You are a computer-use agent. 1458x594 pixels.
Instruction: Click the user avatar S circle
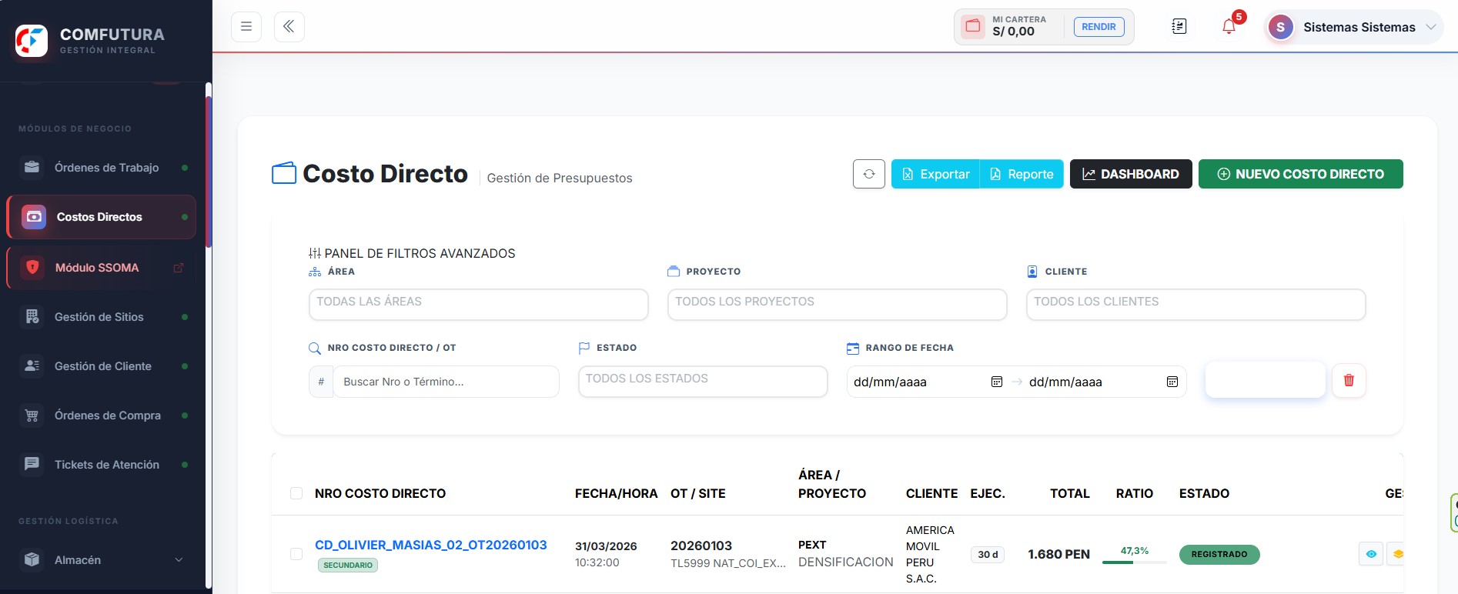1280,28
